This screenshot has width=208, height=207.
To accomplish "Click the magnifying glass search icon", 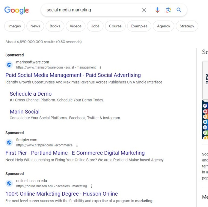I will click(179, 10).
